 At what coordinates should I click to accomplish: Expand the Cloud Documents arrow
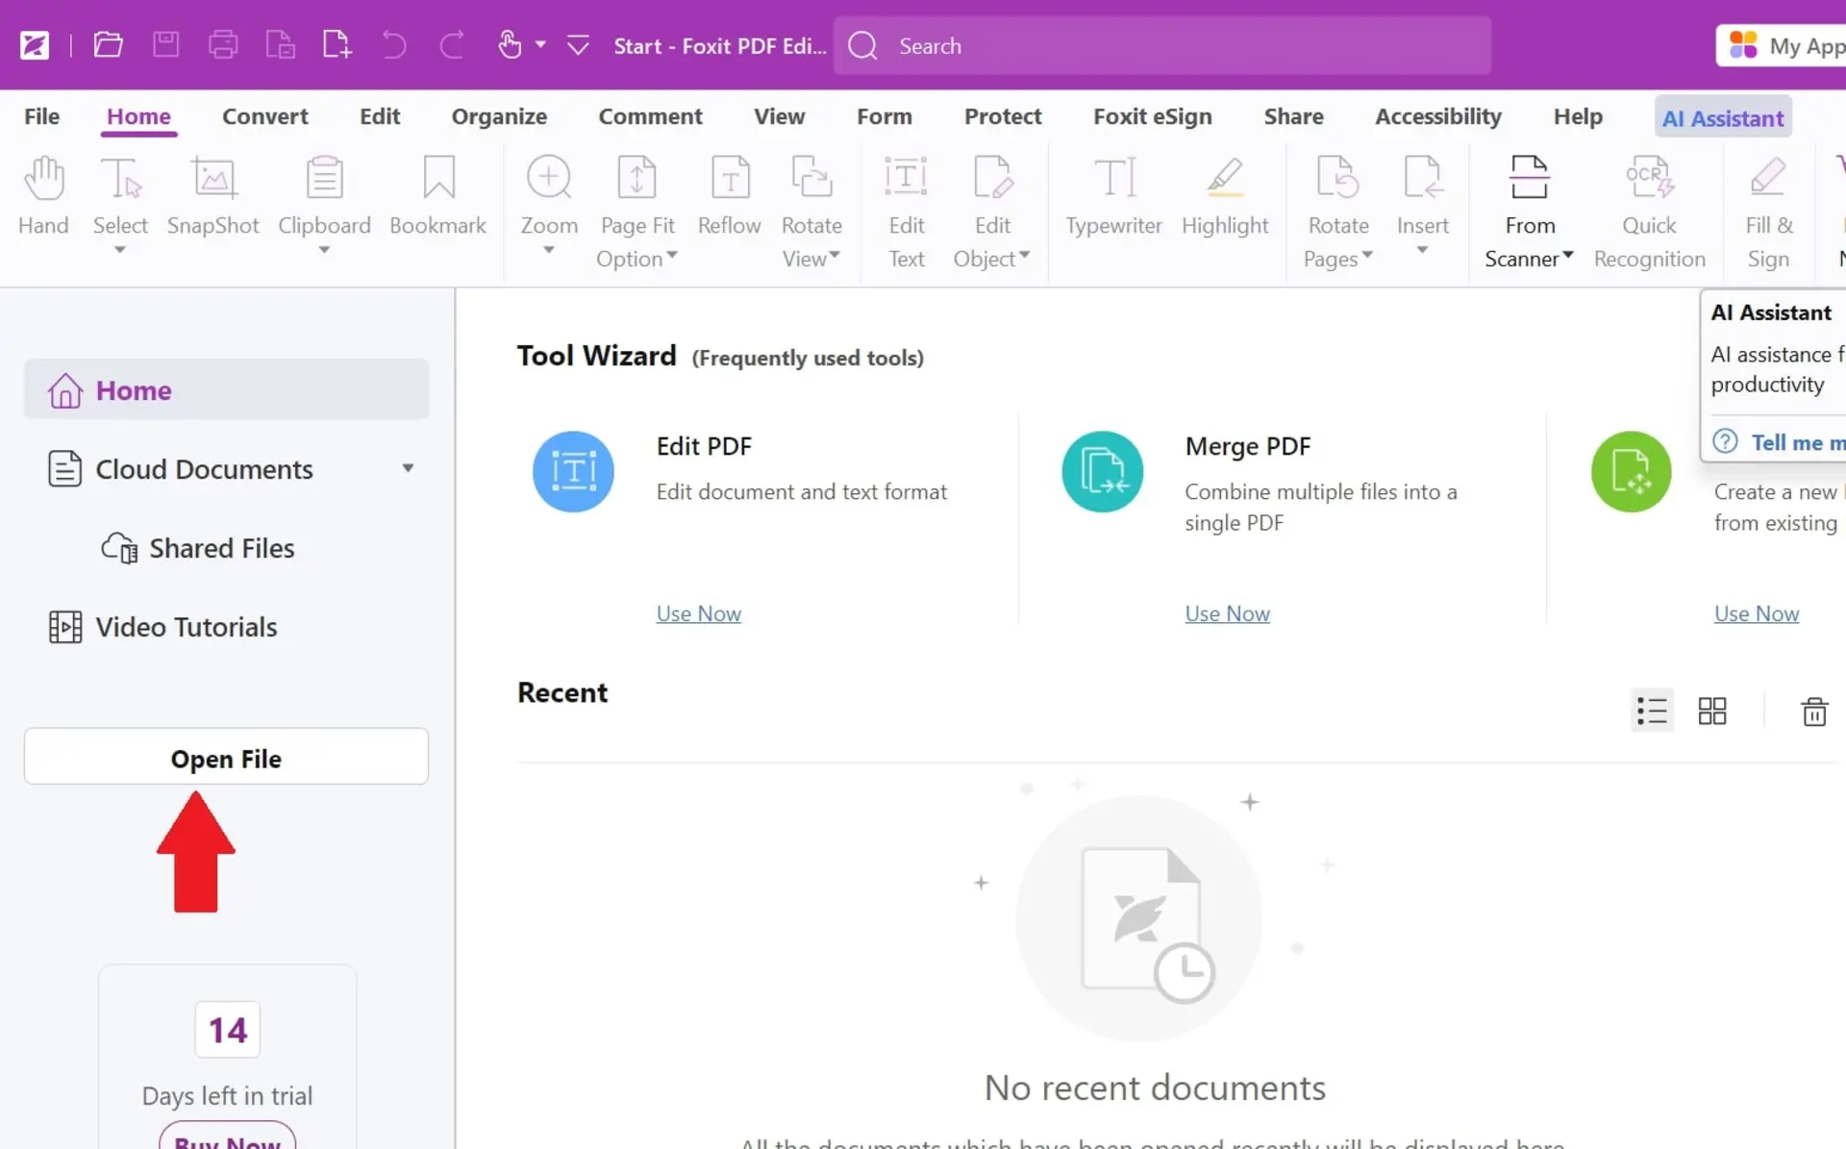click(x=408, y=468)
